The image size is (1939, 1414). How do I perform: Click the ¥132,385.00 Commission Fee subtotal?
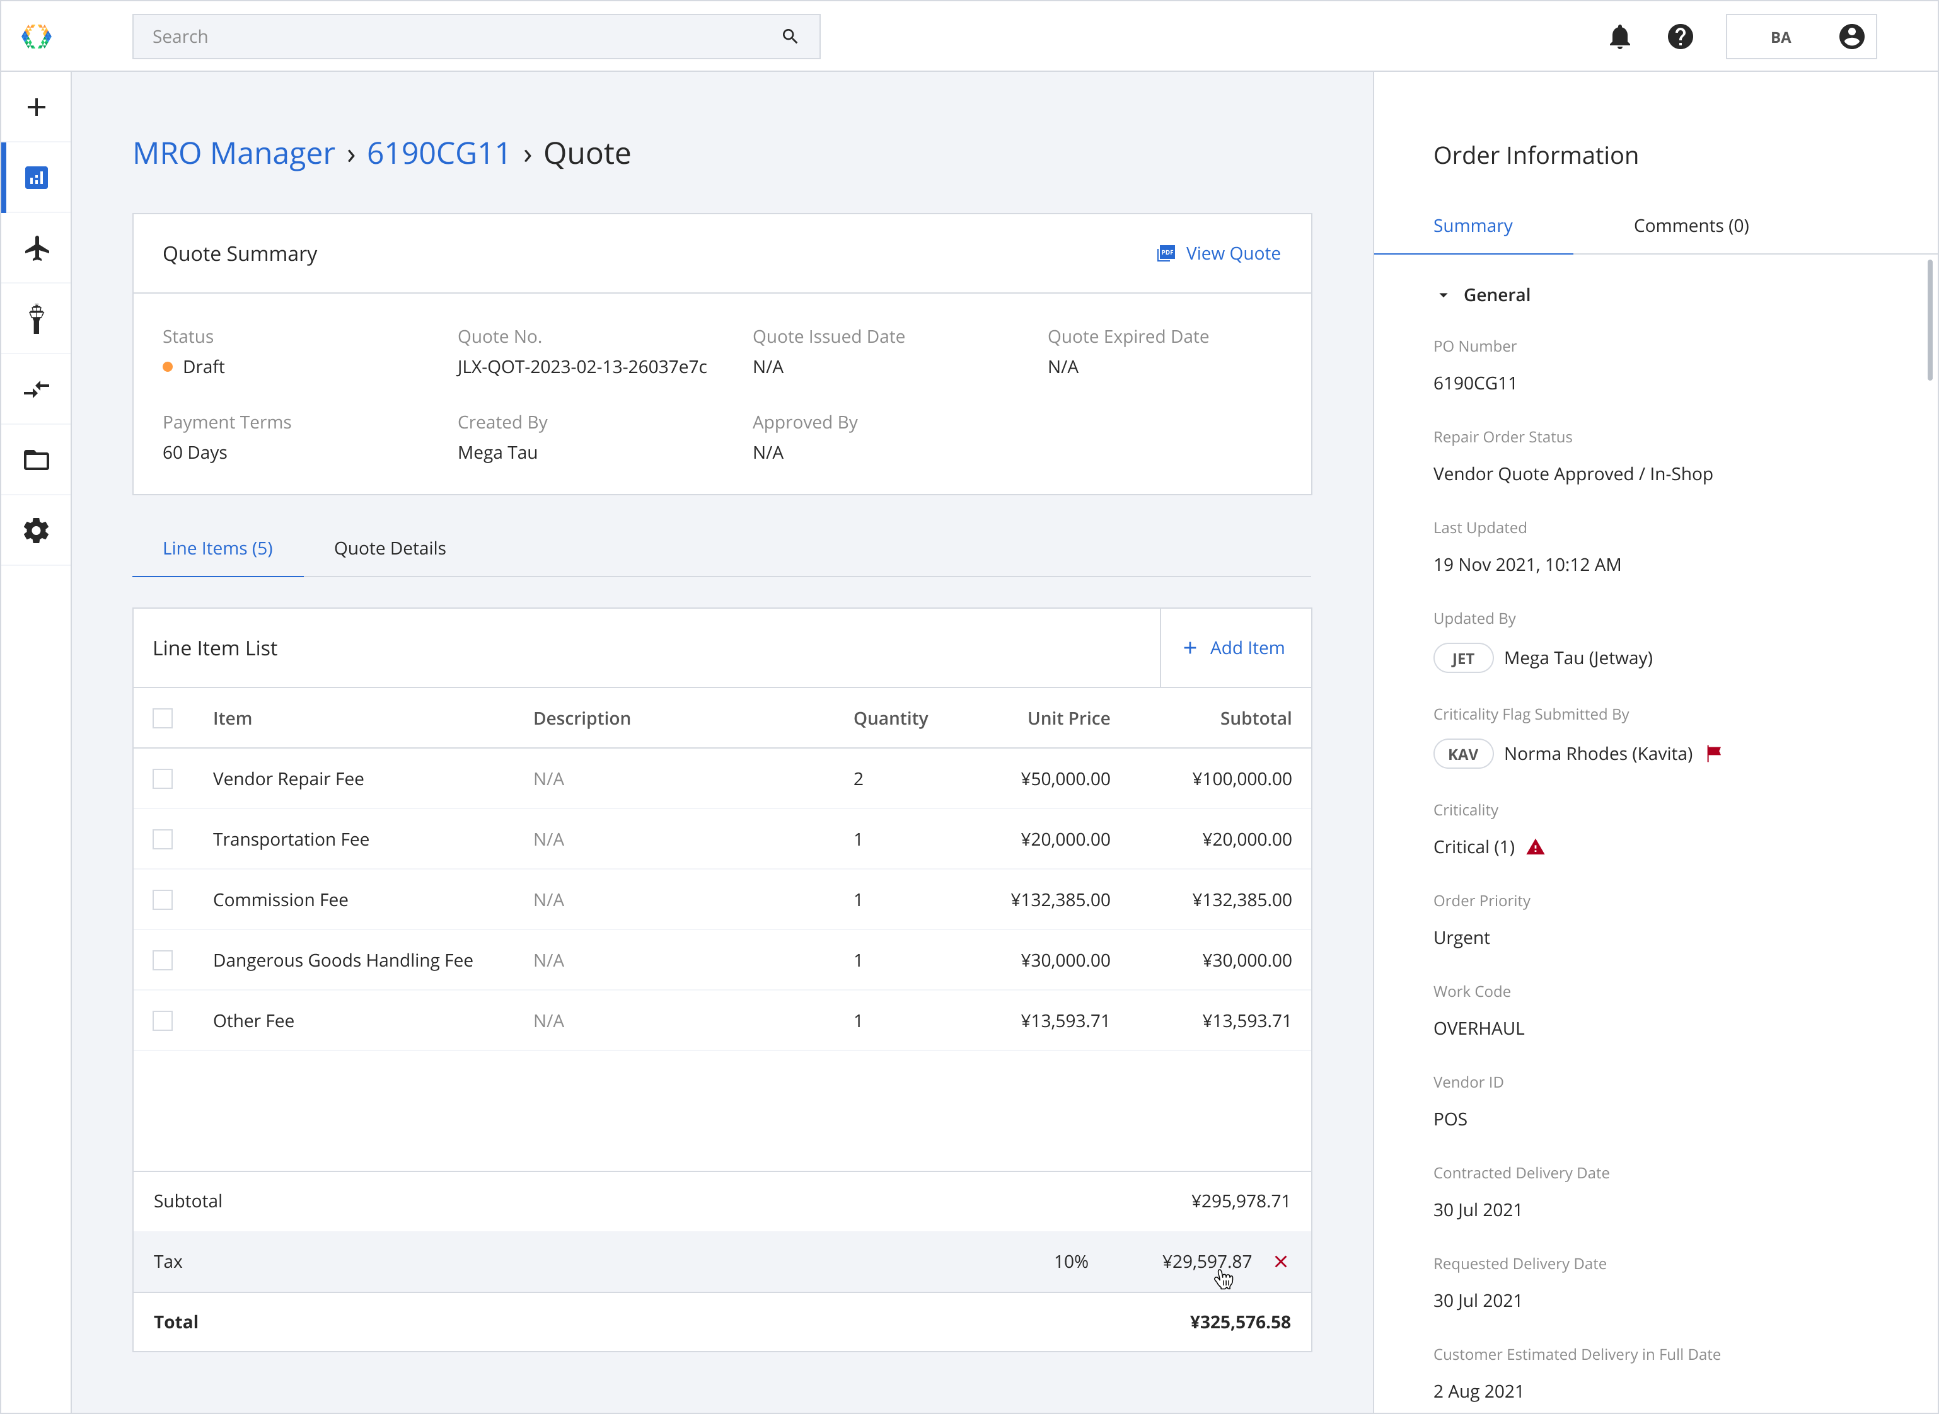[1241, 900]
